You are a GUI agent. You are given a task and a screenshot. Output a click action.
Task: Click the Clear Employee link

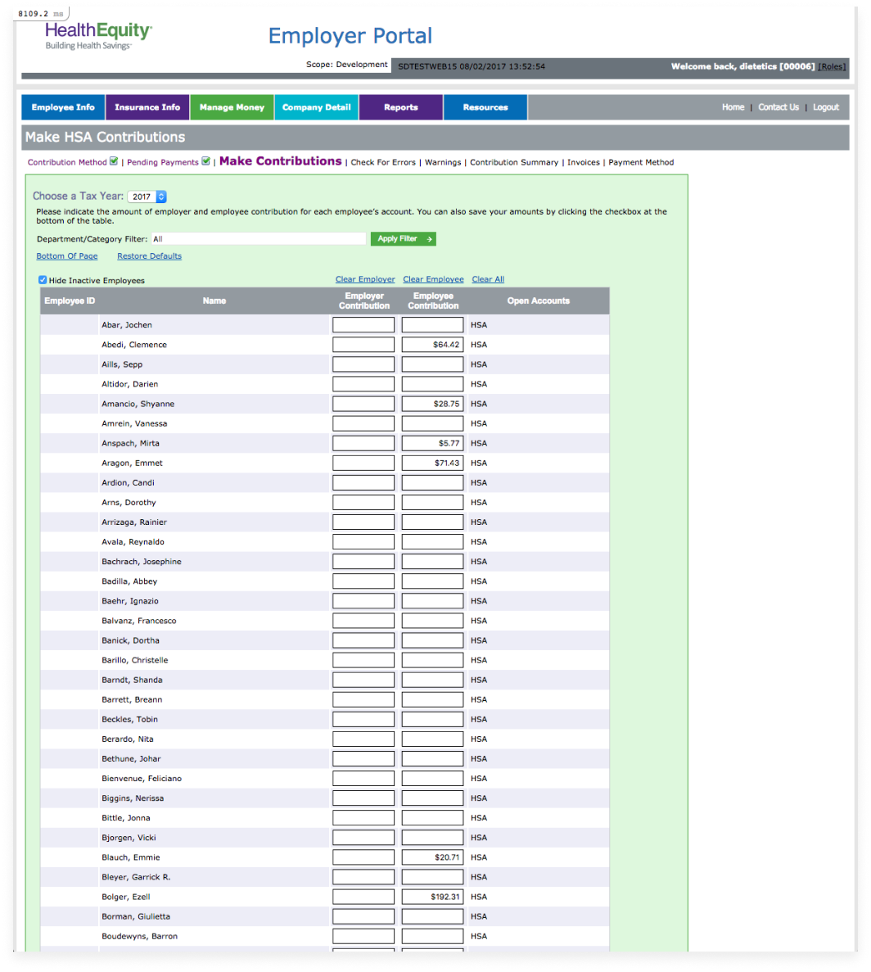tap(433, 279)
